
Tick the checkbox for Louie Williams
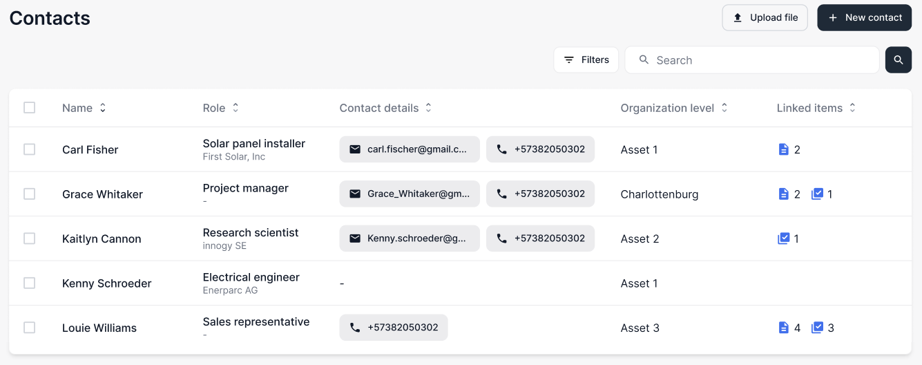coord(29,328)
